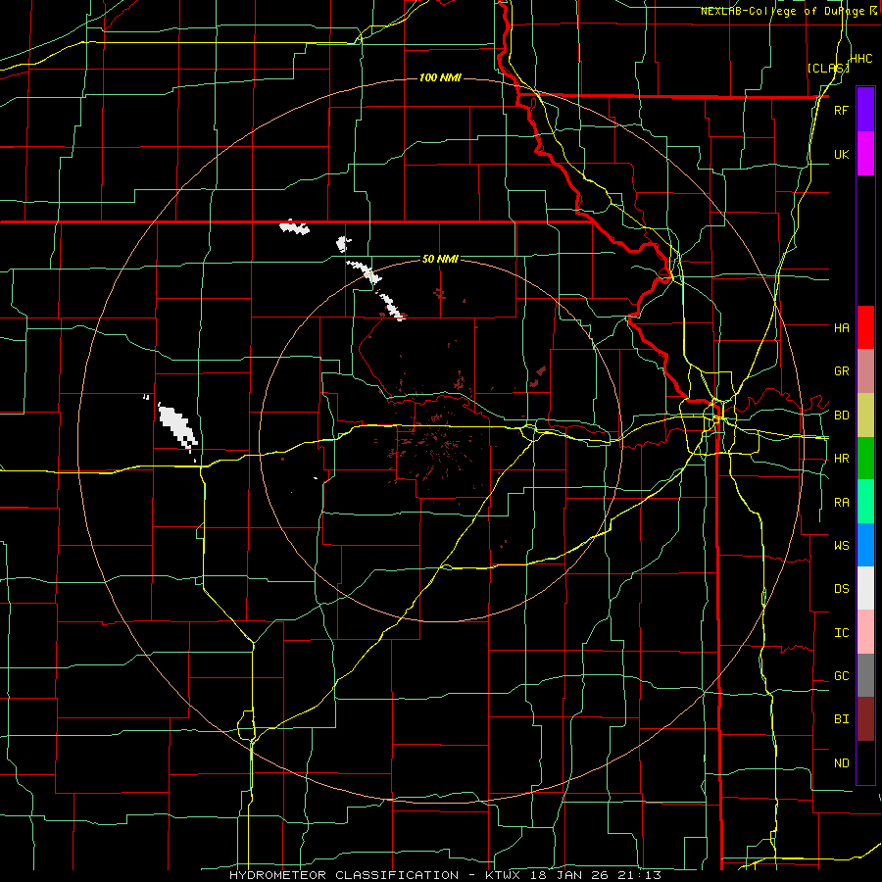Click the HHC product label
The image size is (882, 882).
click(x=860, y=59)
